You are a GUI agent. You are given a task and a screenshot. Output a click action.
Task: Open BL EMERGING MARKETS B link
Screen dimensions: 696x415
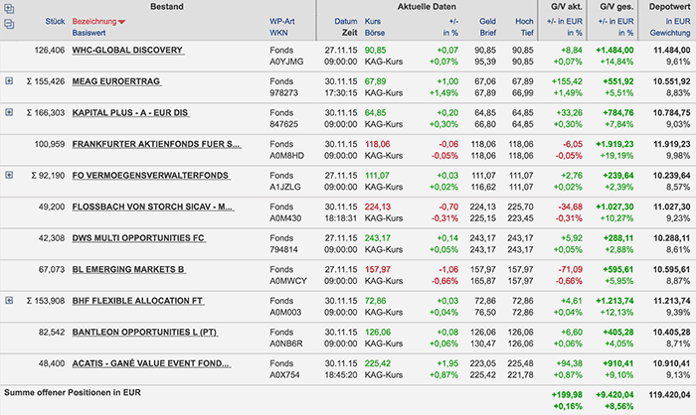tap(129, 269)
